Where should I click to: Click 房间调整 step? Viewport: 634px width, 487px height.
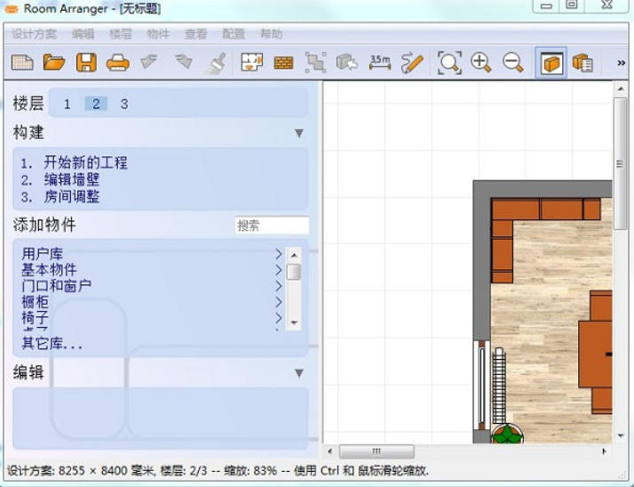tap(72, 197)
